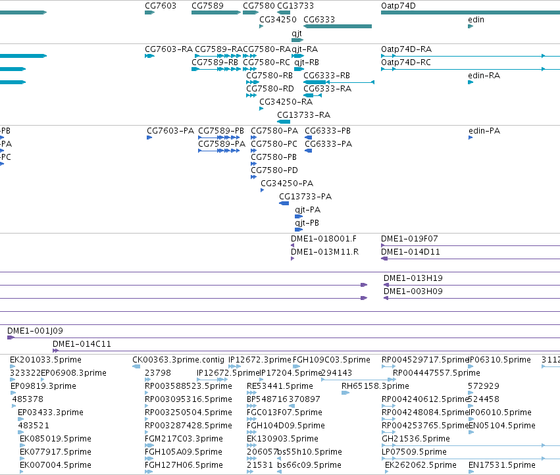
Task: Select the Oatp74D gene label
Action: click(398, 6)
